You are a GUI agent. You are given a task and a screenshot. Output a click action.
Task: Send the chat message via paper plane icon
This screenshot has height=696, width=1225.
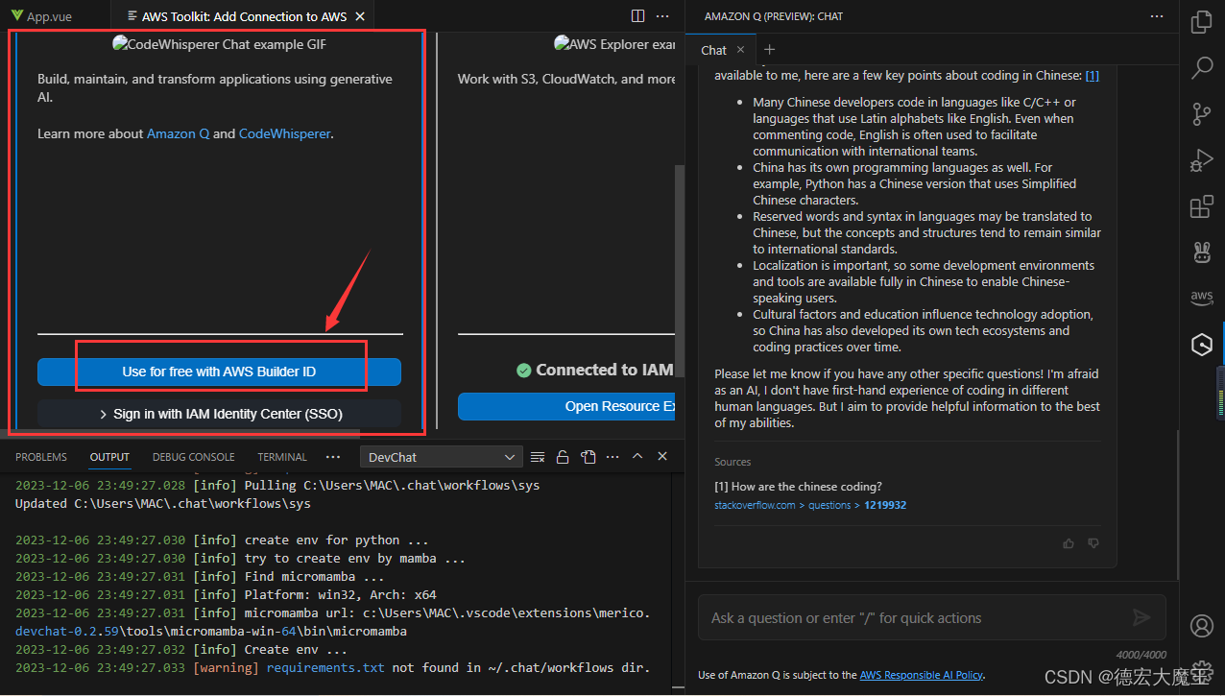1141,617
